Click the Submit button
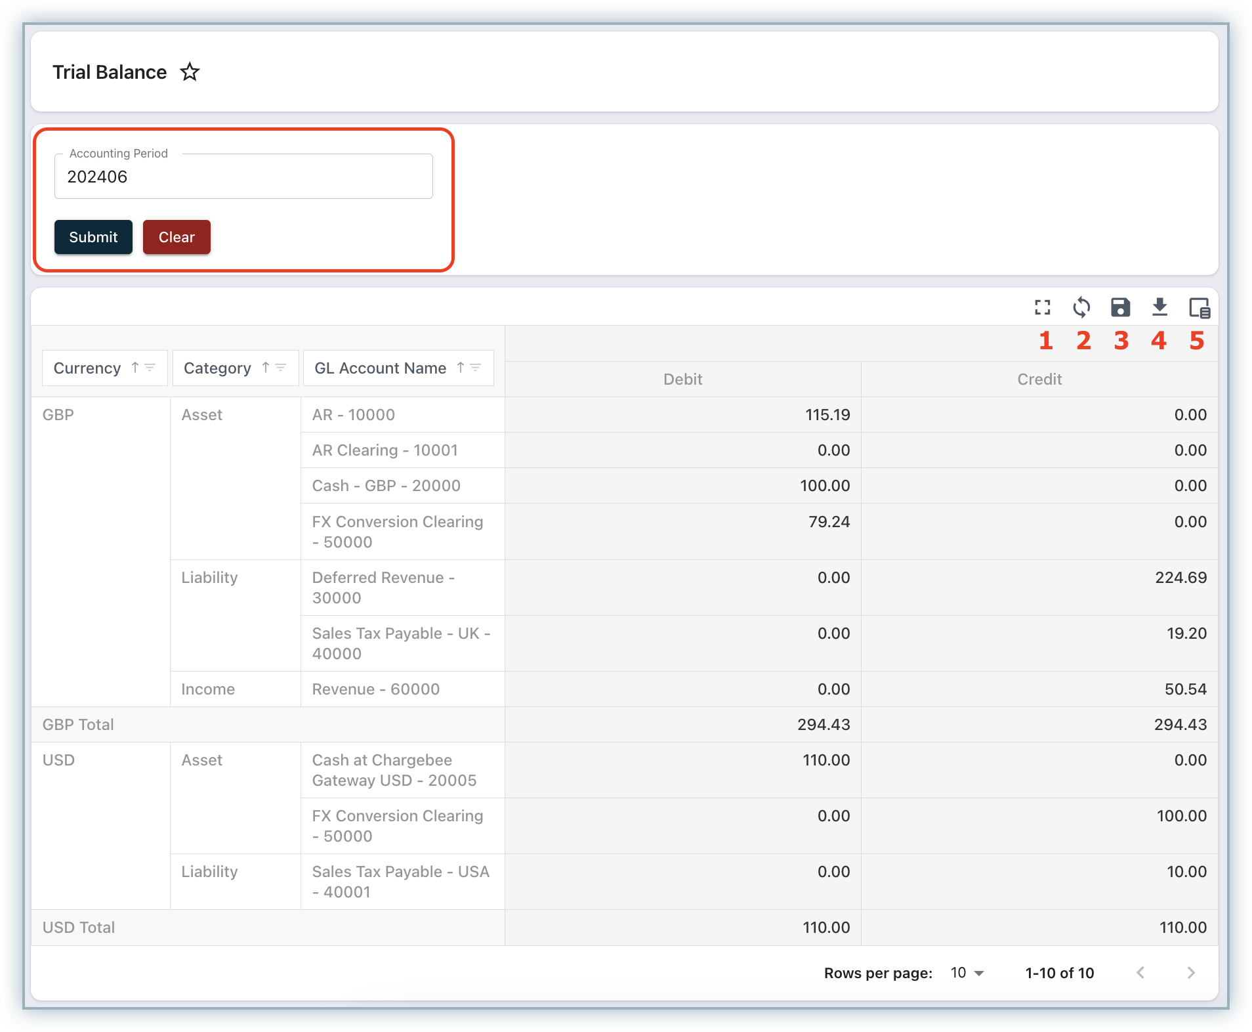Viewport: 1252px width, 1032px height. coord(93,237)
